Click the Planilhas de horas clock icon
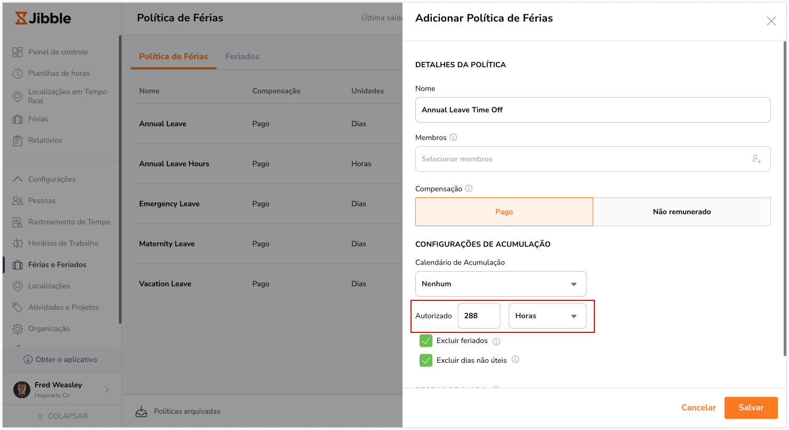The width and height of the screenshot is (789, 430). [x=18, y=74]
